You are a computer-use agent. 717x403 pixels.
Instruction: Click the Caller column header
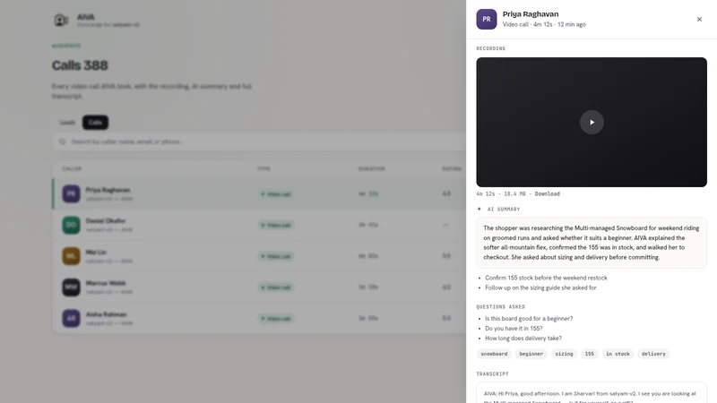pyautogui.click(x=72, y=169)
